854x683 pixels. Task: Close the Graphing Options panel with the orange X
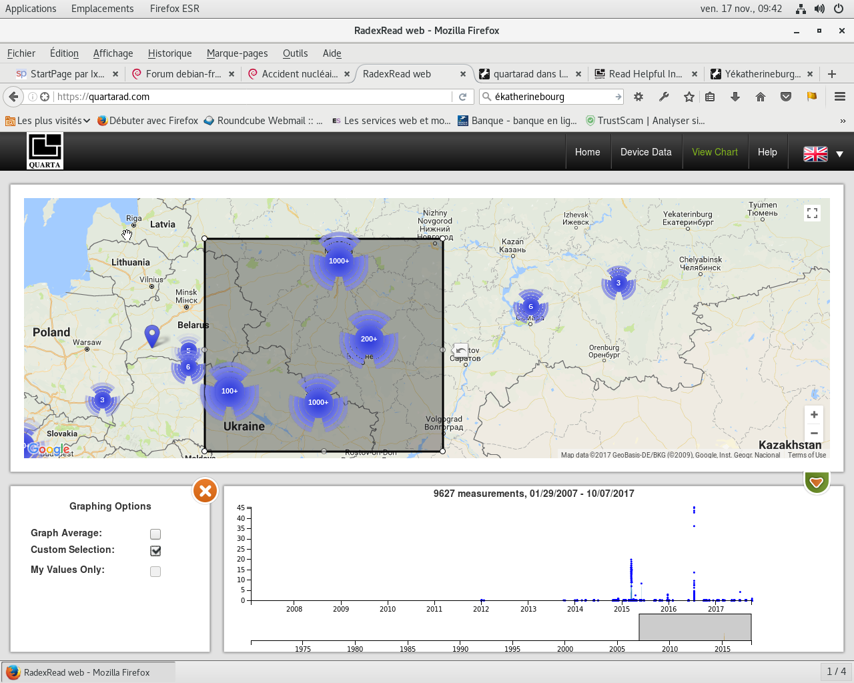(x=205, y=492)
